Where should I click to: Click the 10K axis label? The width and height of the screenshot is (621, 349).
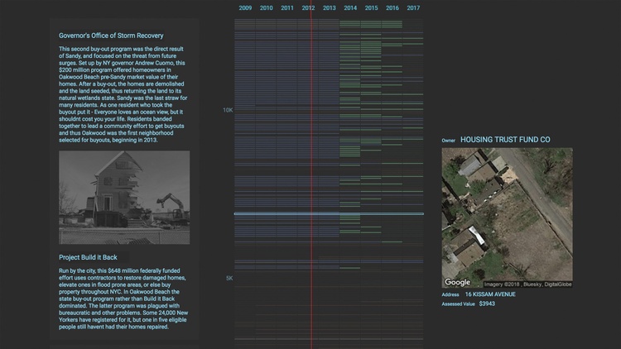click(228, 110)
